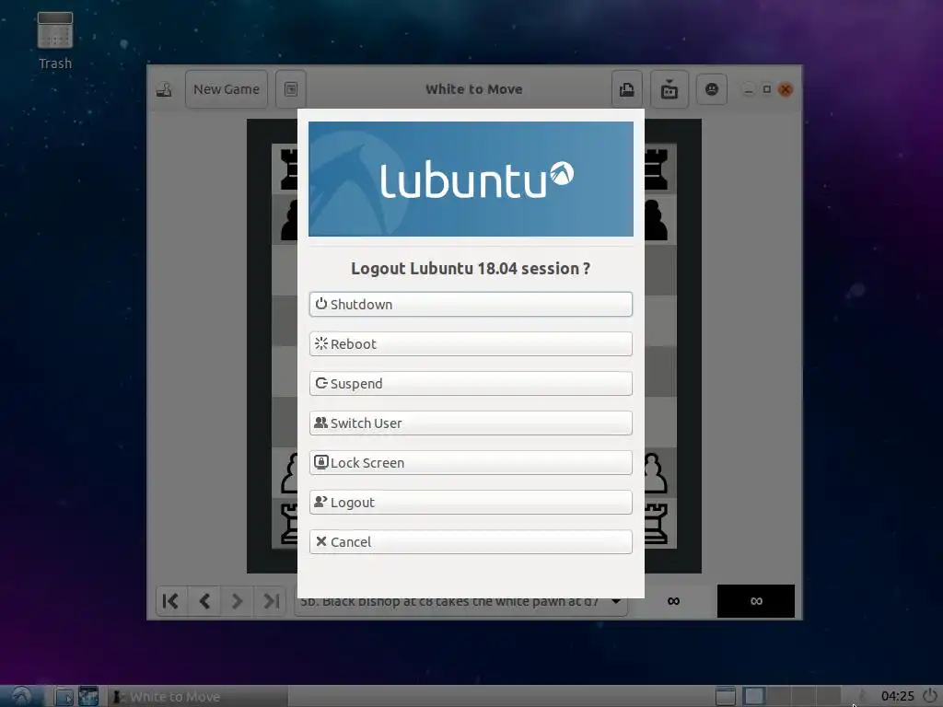Switch to first workspace in pager
The width and height of the screenshot is (943, 707).
click(x=753, y=696)
